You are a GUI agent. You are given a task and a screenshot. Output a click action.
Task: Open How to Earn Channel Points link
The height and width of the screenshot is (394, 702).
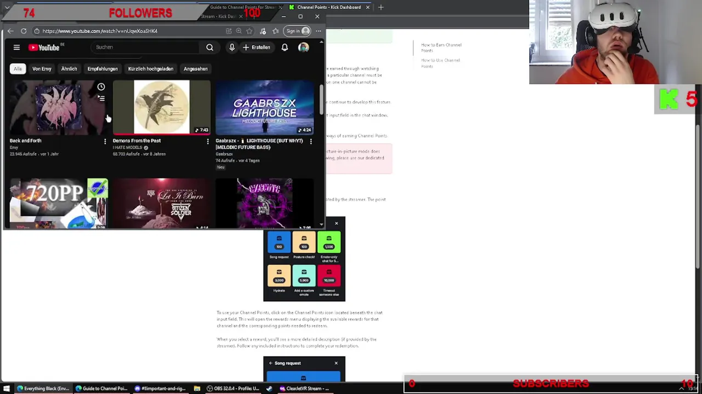coord(441,48)
